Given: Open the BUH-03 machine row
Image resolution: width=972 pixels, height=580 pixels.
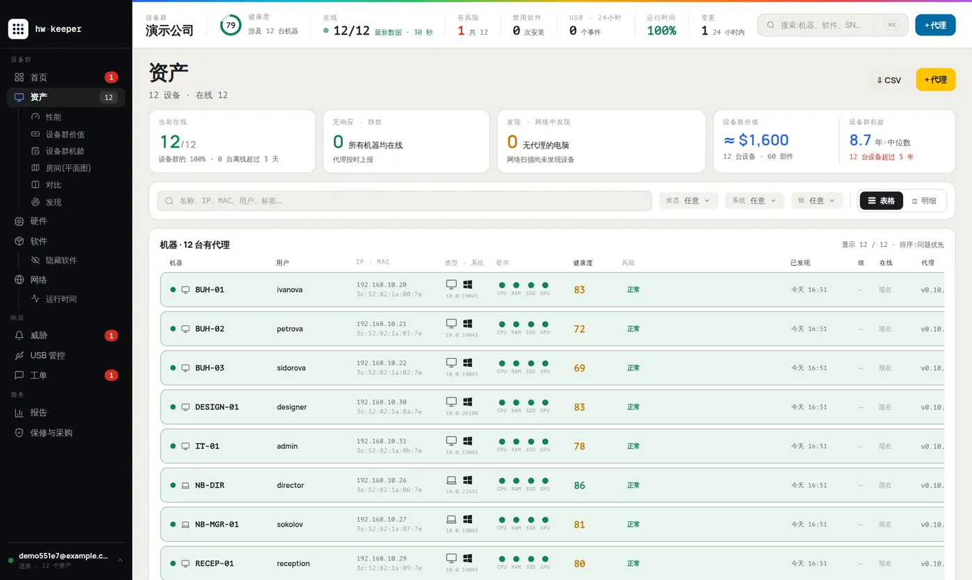Looking at the screenshot, I should click(552, 368).
